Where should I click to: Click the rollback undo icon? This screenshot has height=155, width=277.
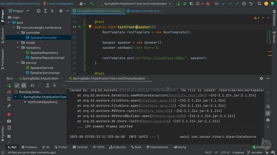tap(251, 4)
